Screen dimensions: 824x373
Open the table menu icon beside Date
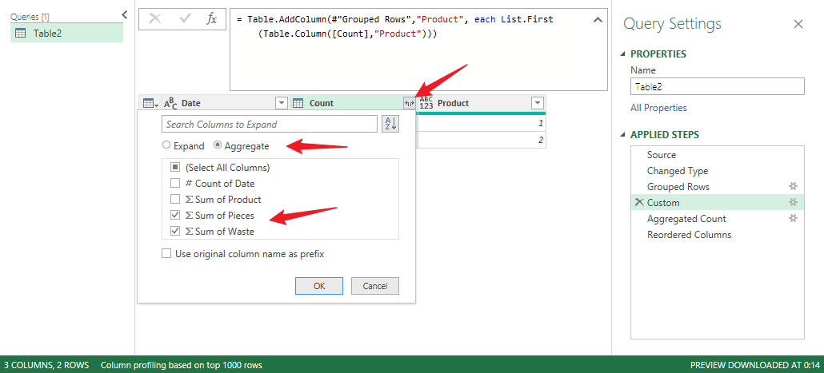(x=150, y=103)
